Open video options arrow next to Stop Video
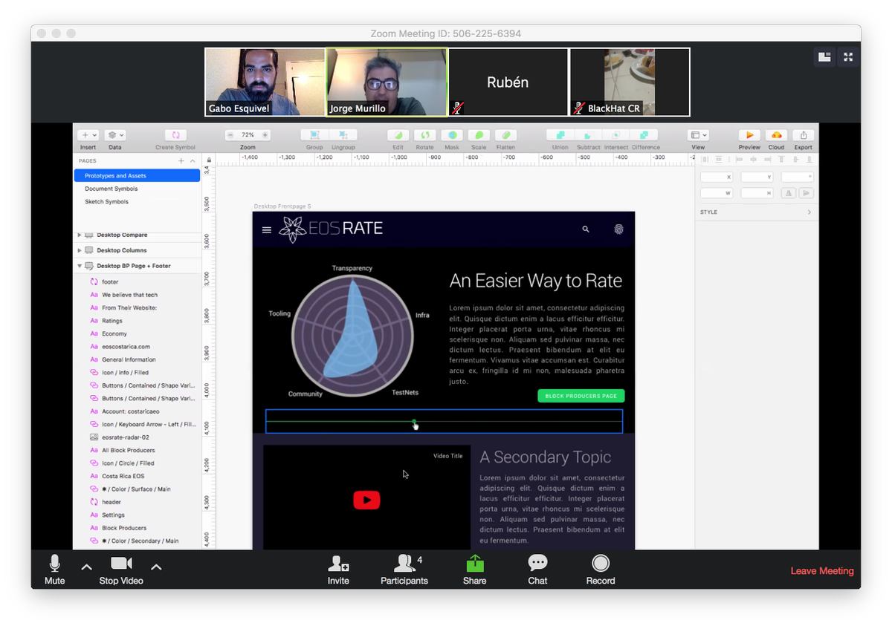This screenshot has width=892, height=626. click(156, 567)
